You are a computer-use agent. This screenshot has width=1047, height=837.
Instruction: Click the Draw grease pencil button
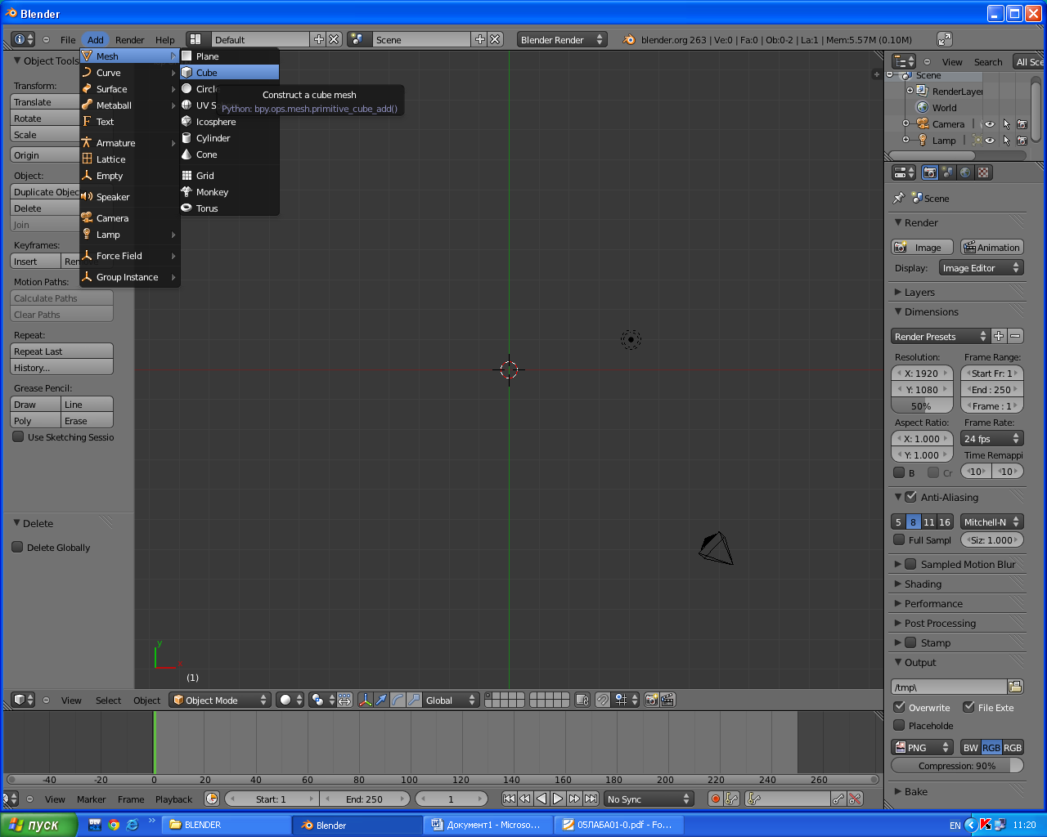(x=36, y=405)
